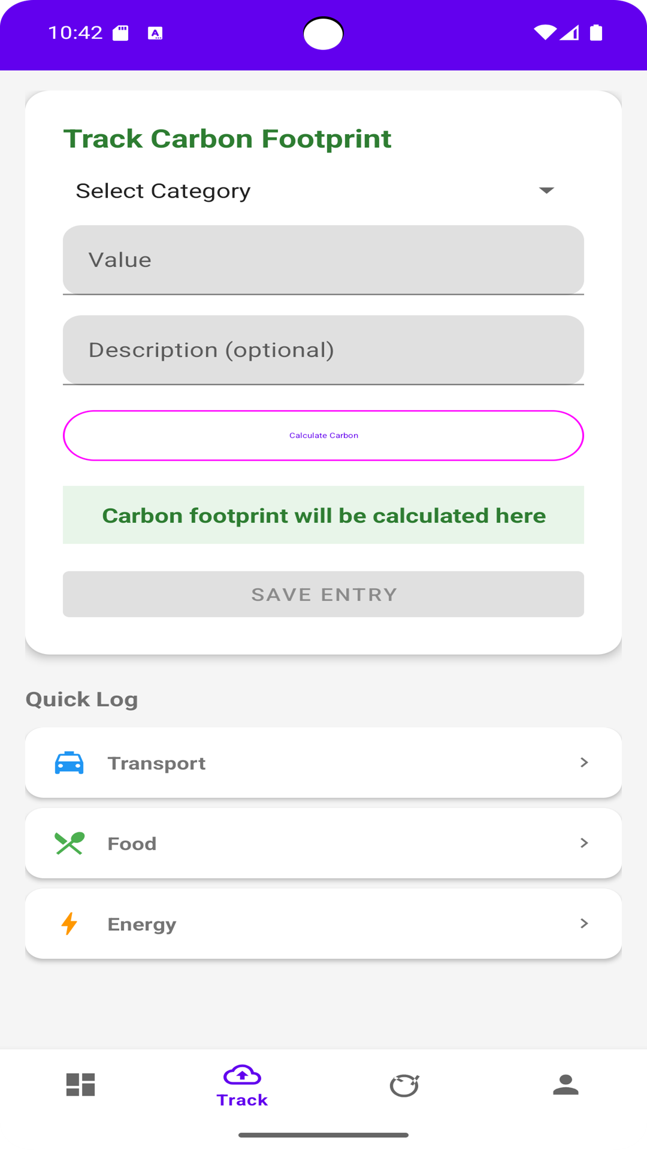Tap the orange Energy lightning icon
The width and height of the screenshot is (647, 1150).
click(69, 924)
